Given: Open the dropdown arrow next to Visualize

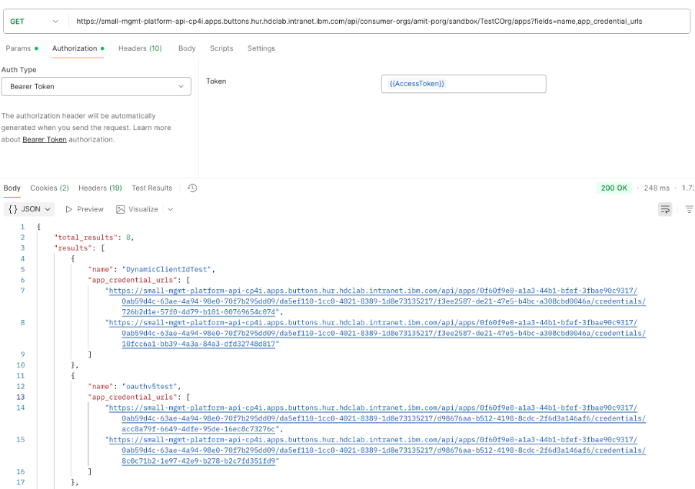Looking at the screenshot, I should pyautogui.click(x=170, y=209).
